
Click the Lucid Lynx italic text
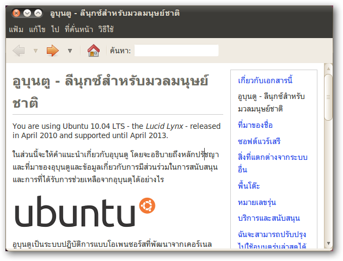[164, 126]
